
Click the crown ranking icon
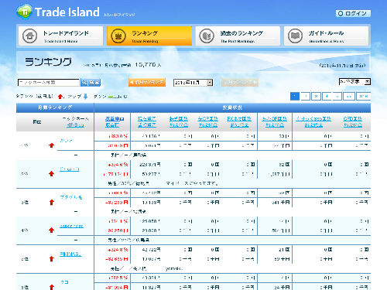[118, 36]
